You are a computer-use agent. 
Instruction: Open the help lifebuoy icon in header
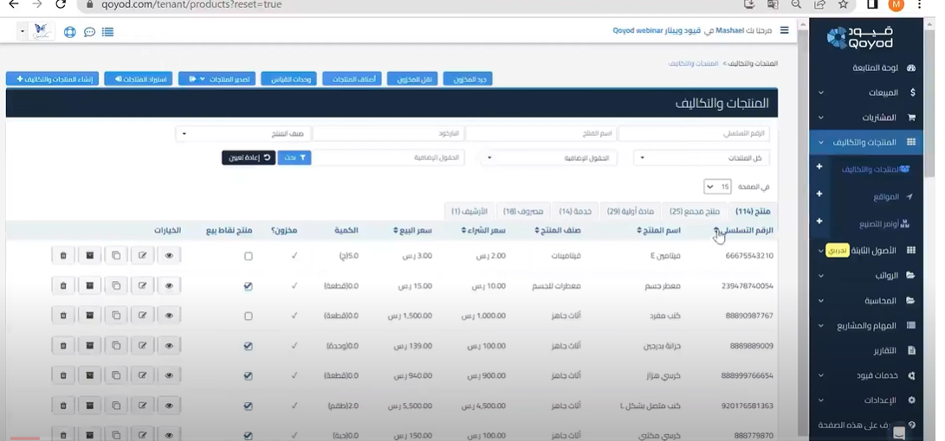pos(70,32)
